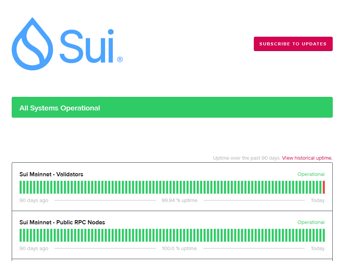The image size is (352, 261).
Task: Click '90 days ago' under Public RPC Nodes
Action: coord(34,249)
